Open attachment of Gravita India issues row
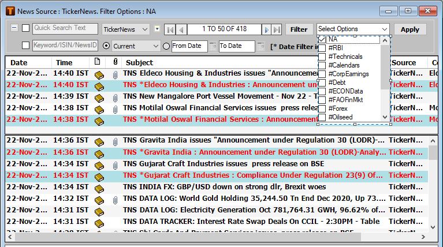 (116, 143)
